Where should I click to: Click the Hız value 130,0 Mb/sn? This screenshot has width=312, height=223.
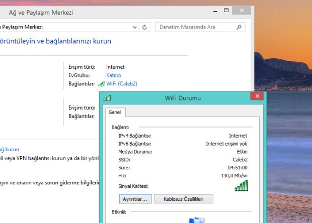click(x=234, y=176)
